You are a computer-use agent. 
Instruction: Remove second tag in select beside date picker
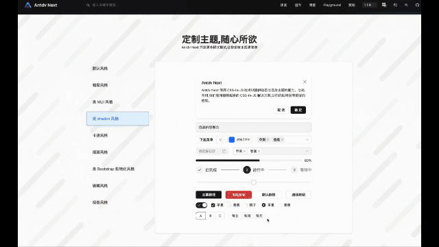coord(259,151)
